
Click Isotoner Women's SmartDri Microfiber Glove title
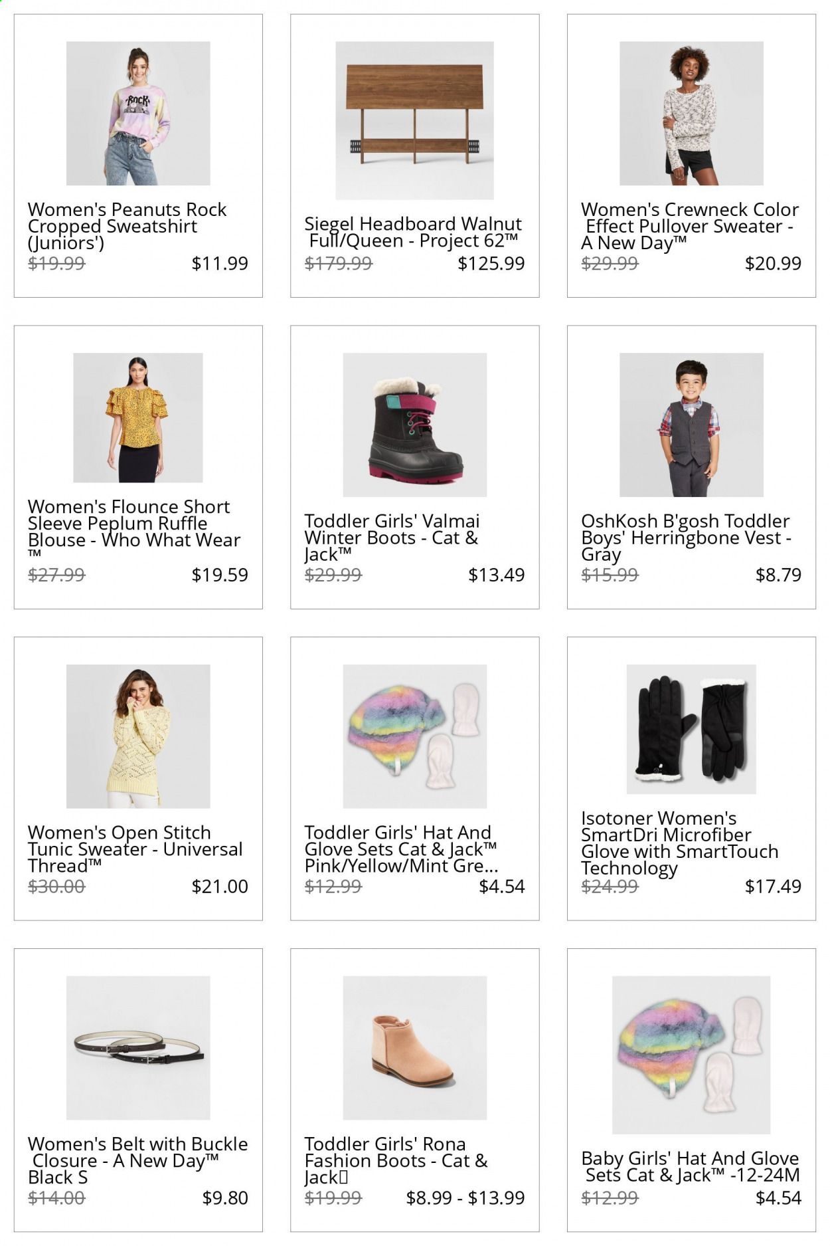point(679,843)
